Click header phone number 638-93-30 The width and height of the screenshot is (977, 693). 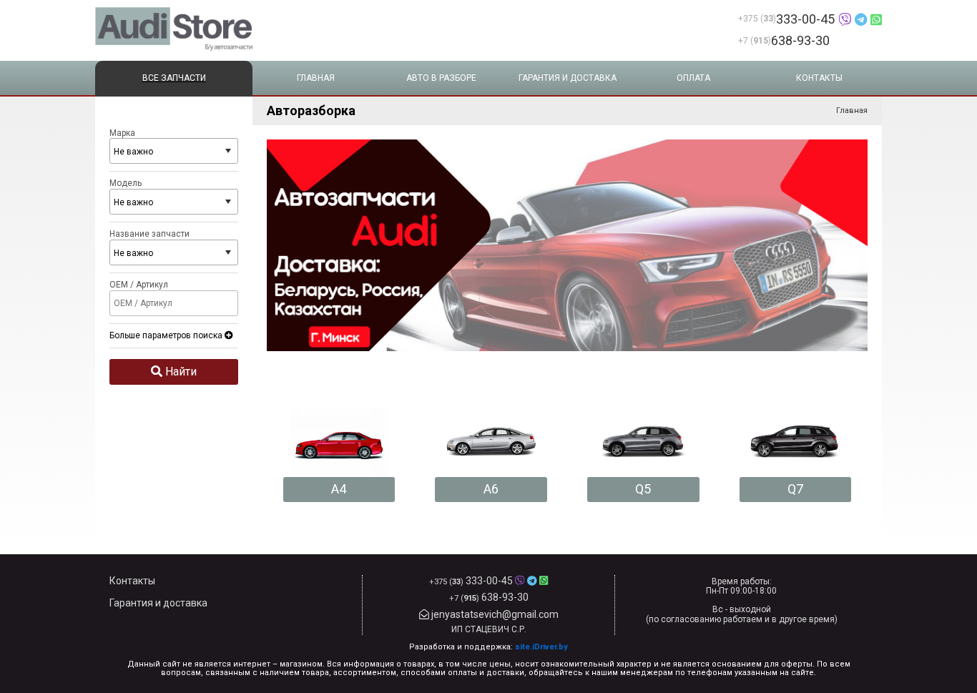800,41
